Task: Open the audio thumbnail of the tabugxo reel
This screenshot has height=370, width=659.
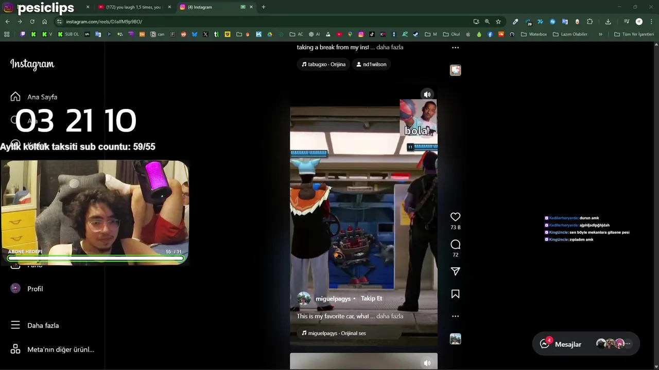Action: [x=455, y=70]
